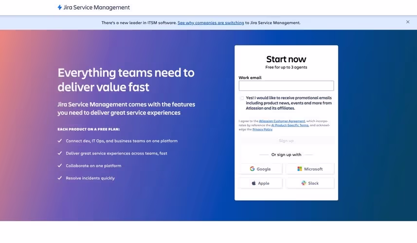Click 'Everything teams need to deliver value fast' headline
Image resolution: width=417 pixels, height=243 pixels.
tap(126, 80)
